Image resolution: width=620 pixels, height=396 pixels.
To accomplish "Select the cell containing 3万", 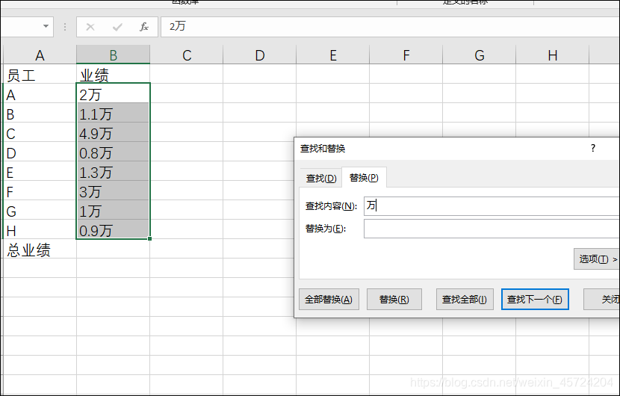I will (113, 191).
